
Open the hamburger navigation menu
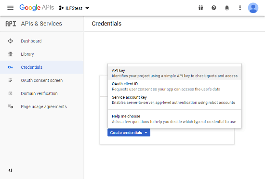pyautogui.click(x=10, y=8)
